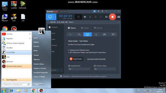Switch to the Videolar tab
The width and height of the screenshot is (166, 93).
(x=85, y=28)
